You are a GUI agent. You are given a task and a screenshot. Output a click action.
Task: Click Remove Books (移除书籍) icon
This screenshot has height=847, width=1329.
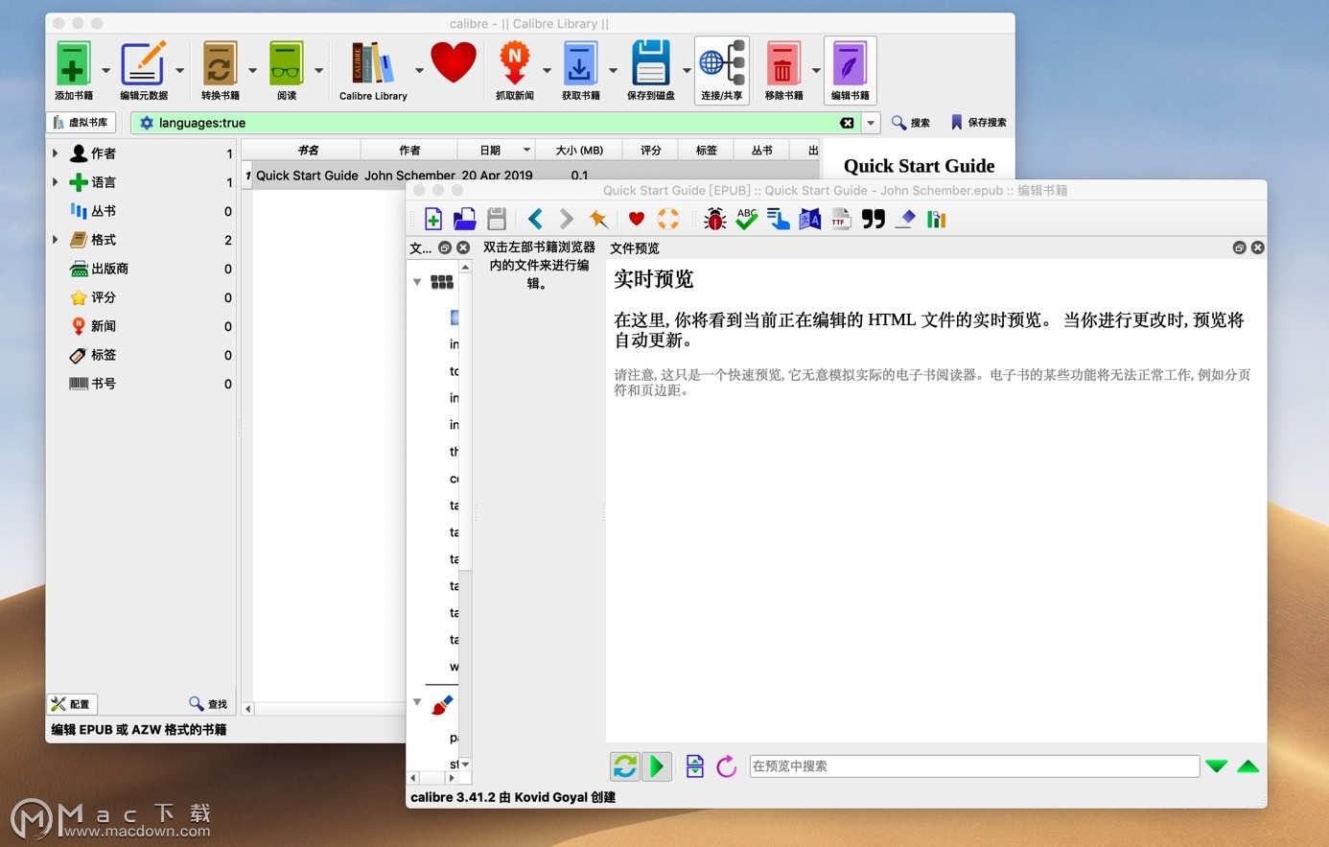783,64
